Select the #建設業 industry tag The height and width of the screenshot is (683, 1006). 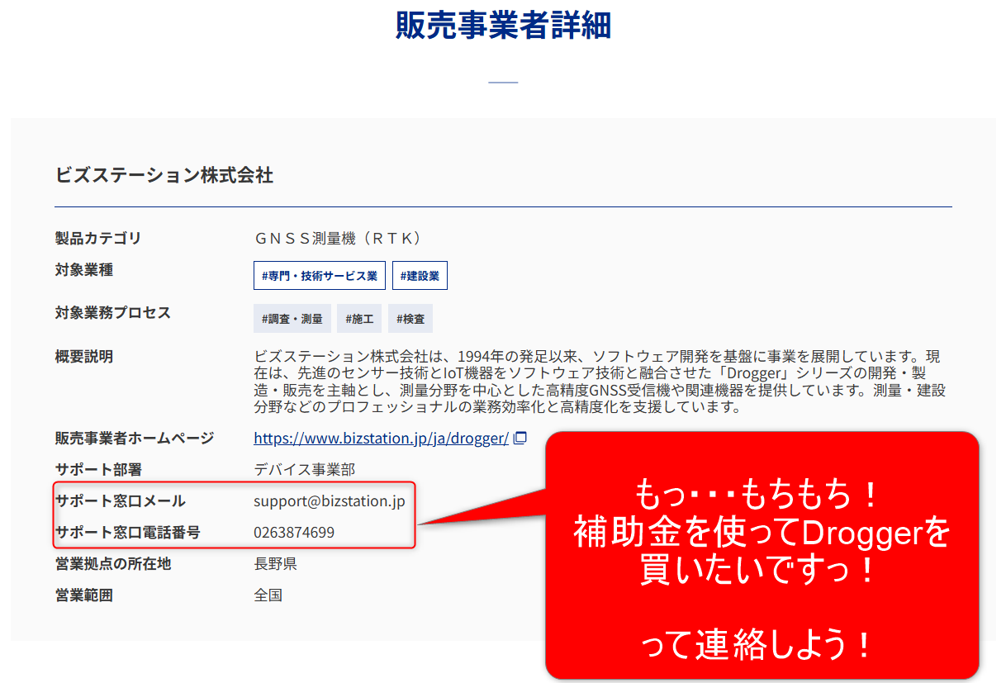coord(420,276)
